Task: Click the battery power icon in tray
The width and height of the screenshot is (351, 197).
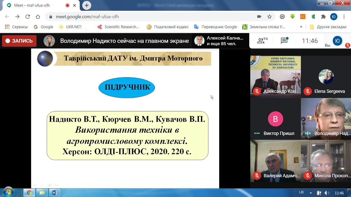Action: coord(319,193)
